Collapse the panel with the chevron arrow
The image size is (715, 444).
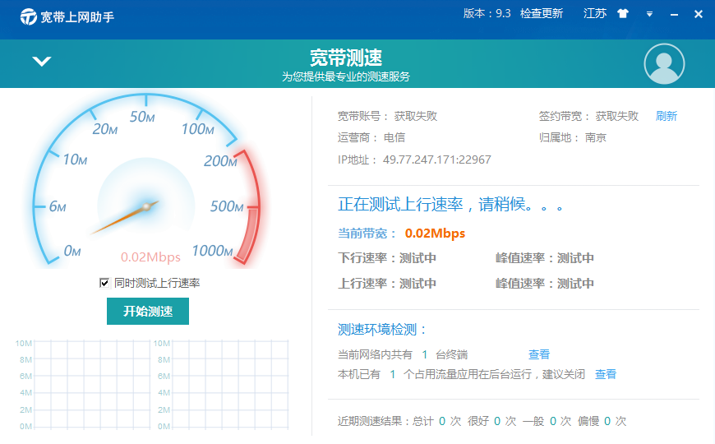pyautogui.click(x=41, y=62)
